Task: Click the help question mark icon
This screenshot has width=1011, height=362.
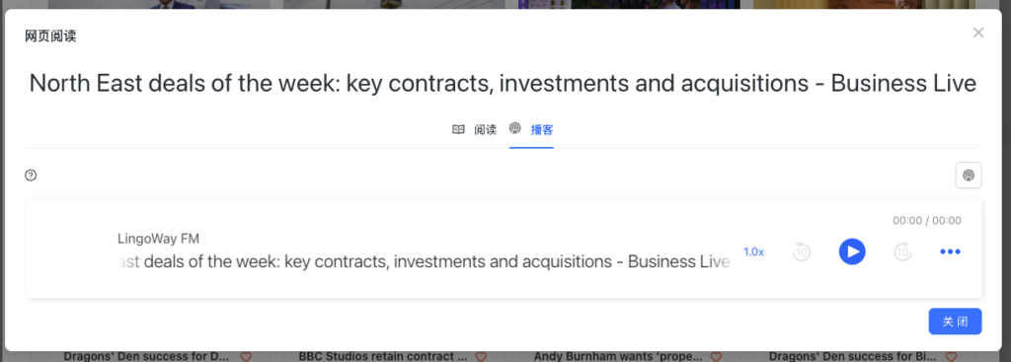Action: click(x=31, y=176)
